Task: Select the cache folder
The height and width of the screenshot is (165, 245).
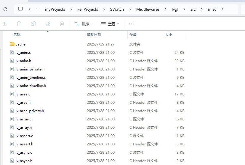Action: tap(20, 44)
